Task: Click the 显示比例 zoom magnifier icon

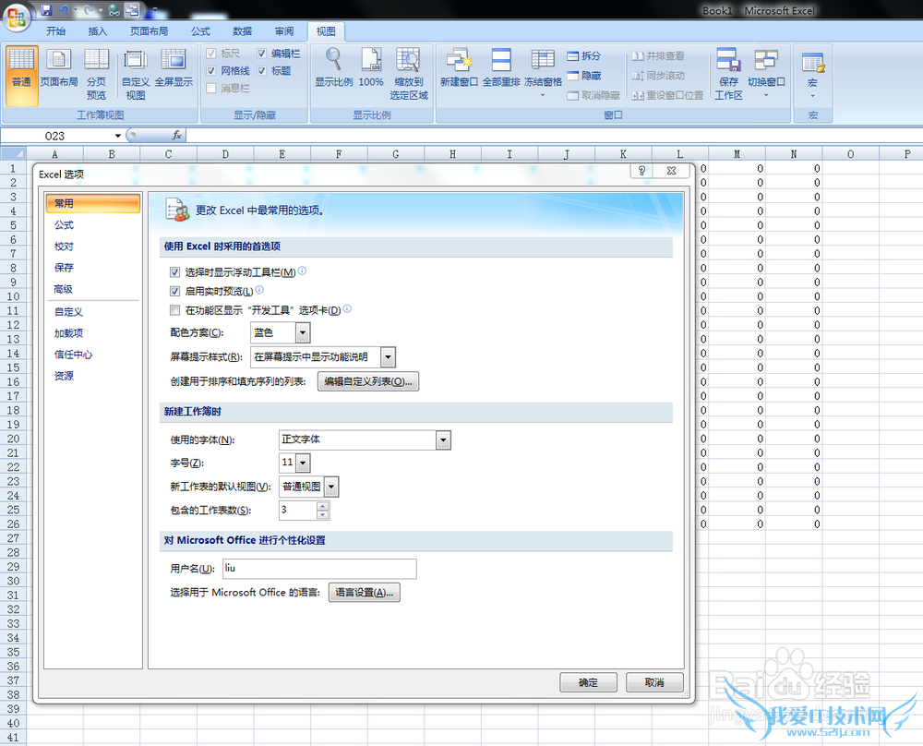Action: coord(333,61)
